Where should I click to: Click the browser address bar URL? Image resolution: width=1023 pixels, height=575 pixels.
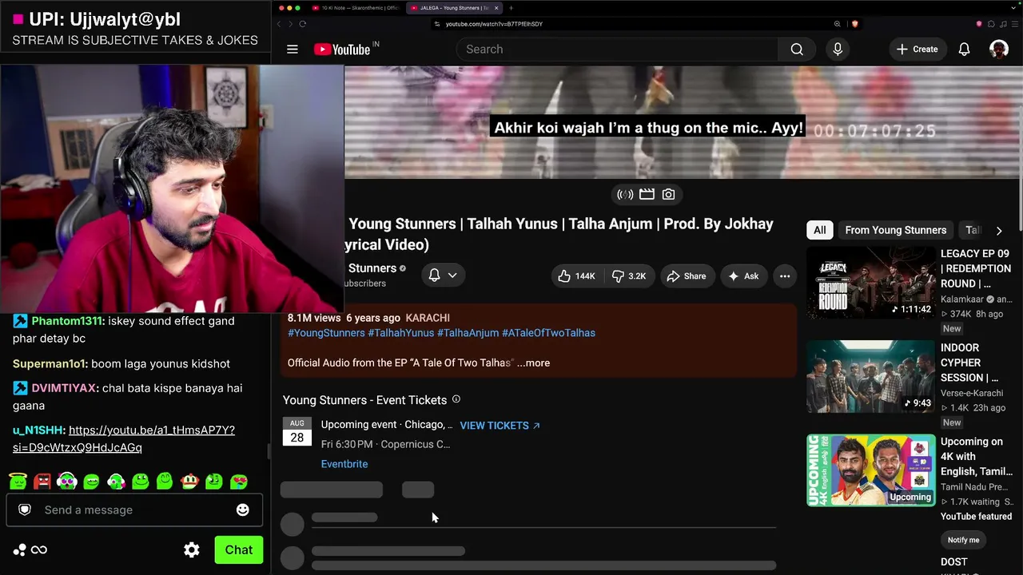click(x=494, y=24)
